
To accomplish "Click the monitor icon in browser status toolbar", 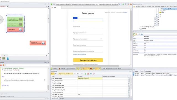I will [94, 69].
